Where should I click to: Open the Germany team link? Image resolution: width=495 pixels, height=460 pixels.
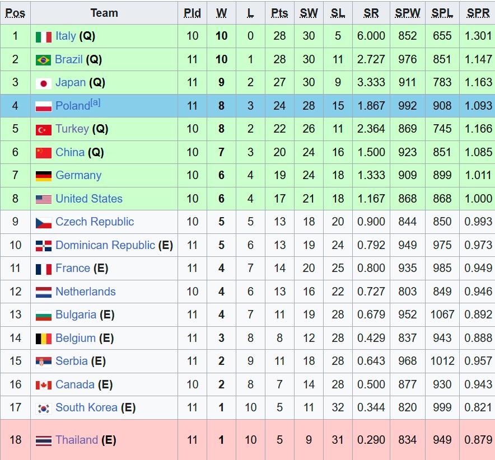(x=78, y=175)
